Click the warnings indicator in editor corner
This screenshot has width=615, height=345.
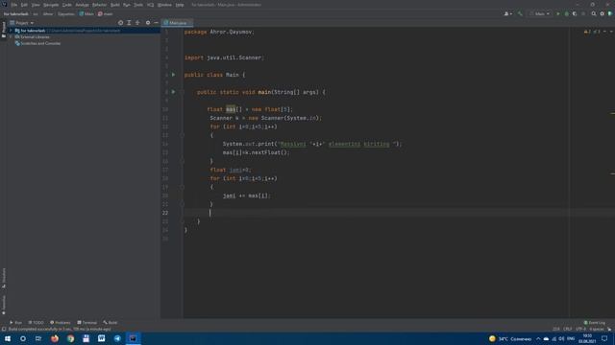[x=592, y=32]
